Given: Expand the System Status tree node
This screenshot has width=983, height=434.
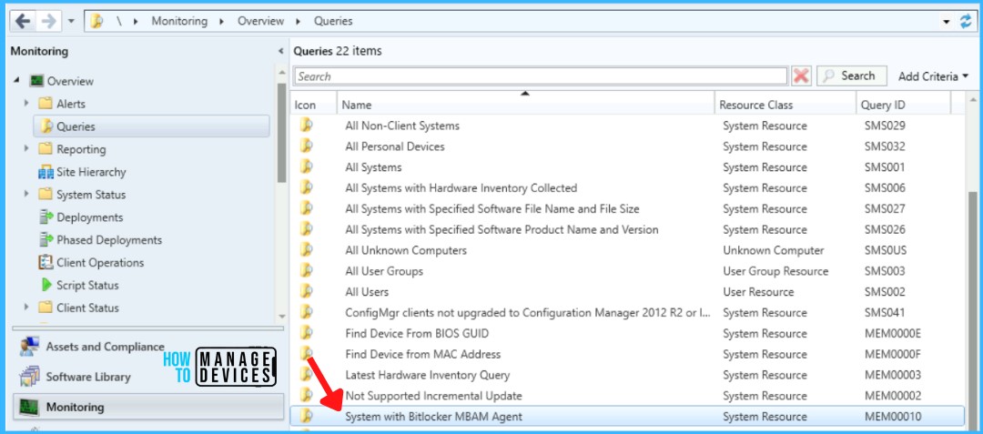Looking at the screenshot, I should click(x=26, y=194).
